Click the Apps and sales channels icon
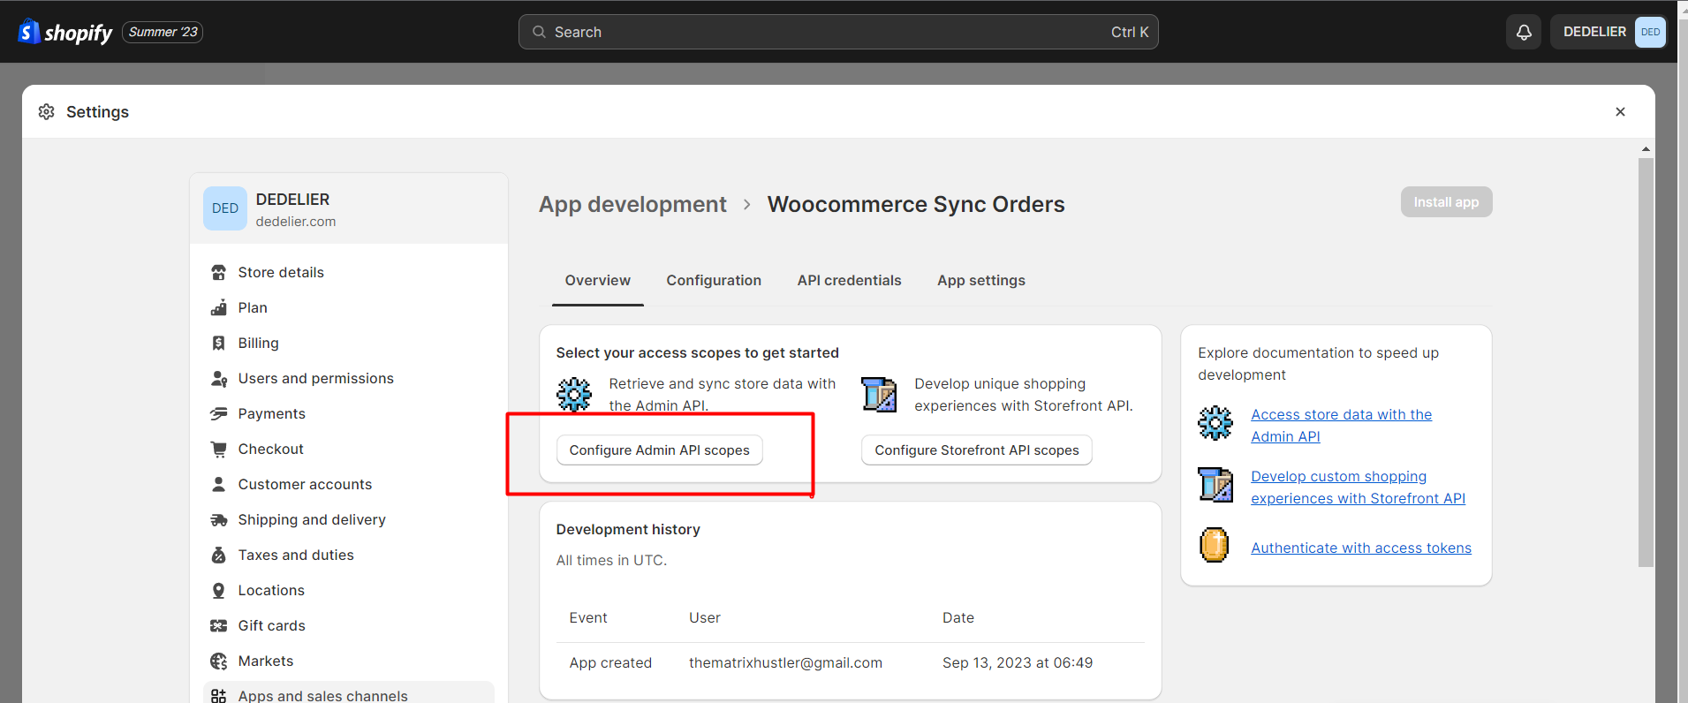The height and width of the screenshot is (703, 1688). (218, 696)
